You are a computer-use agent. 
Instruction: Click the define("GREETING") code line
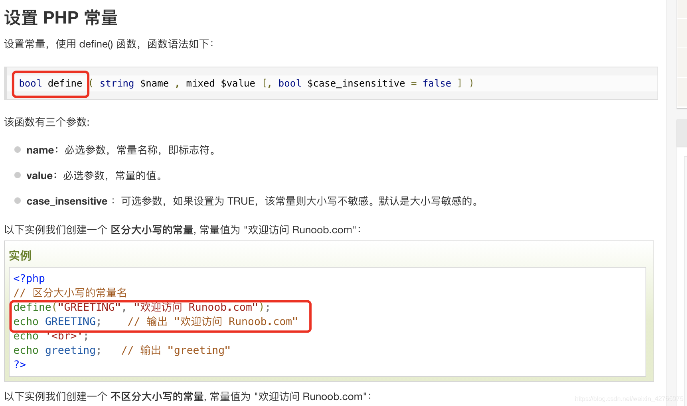[142, 307]
